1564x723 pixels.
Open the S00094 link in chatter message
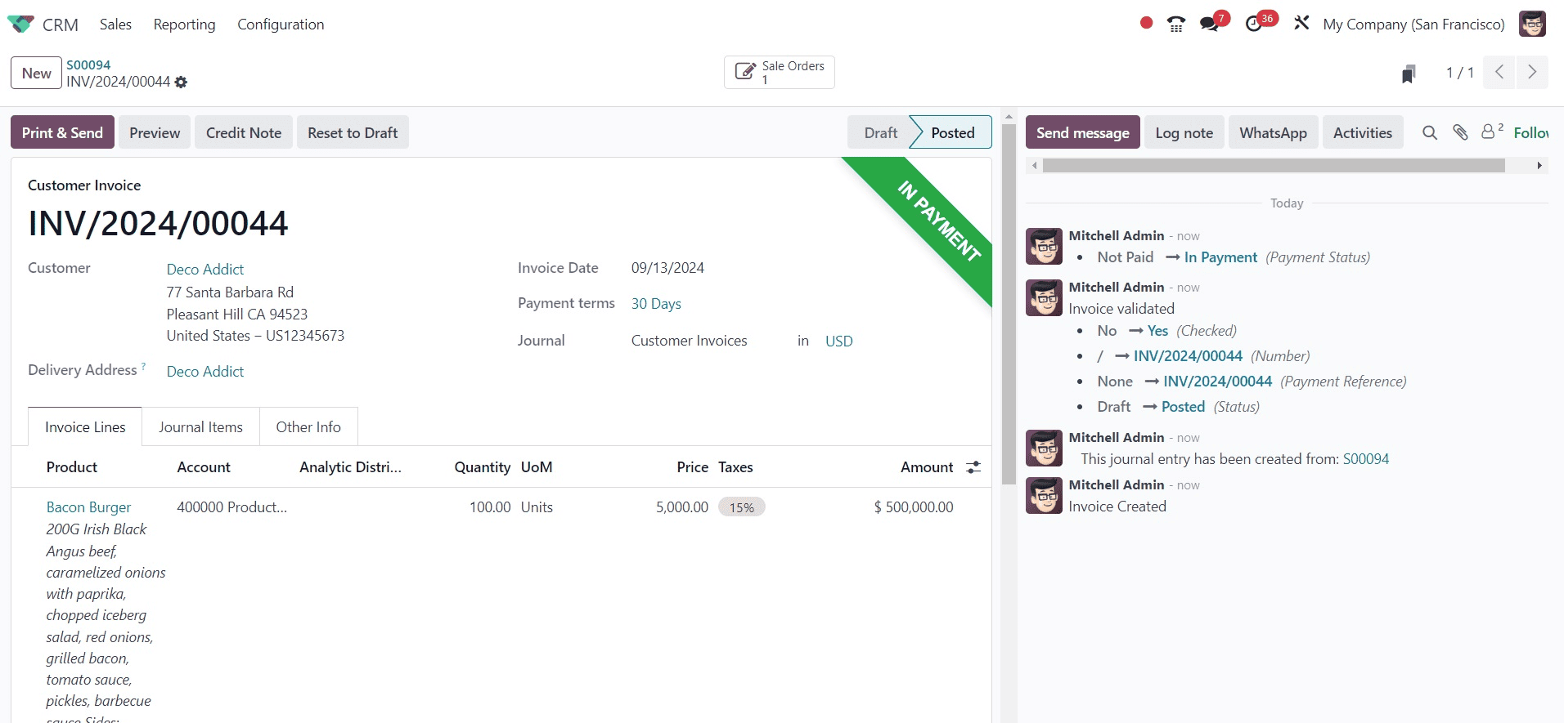tap(1365, 458)
